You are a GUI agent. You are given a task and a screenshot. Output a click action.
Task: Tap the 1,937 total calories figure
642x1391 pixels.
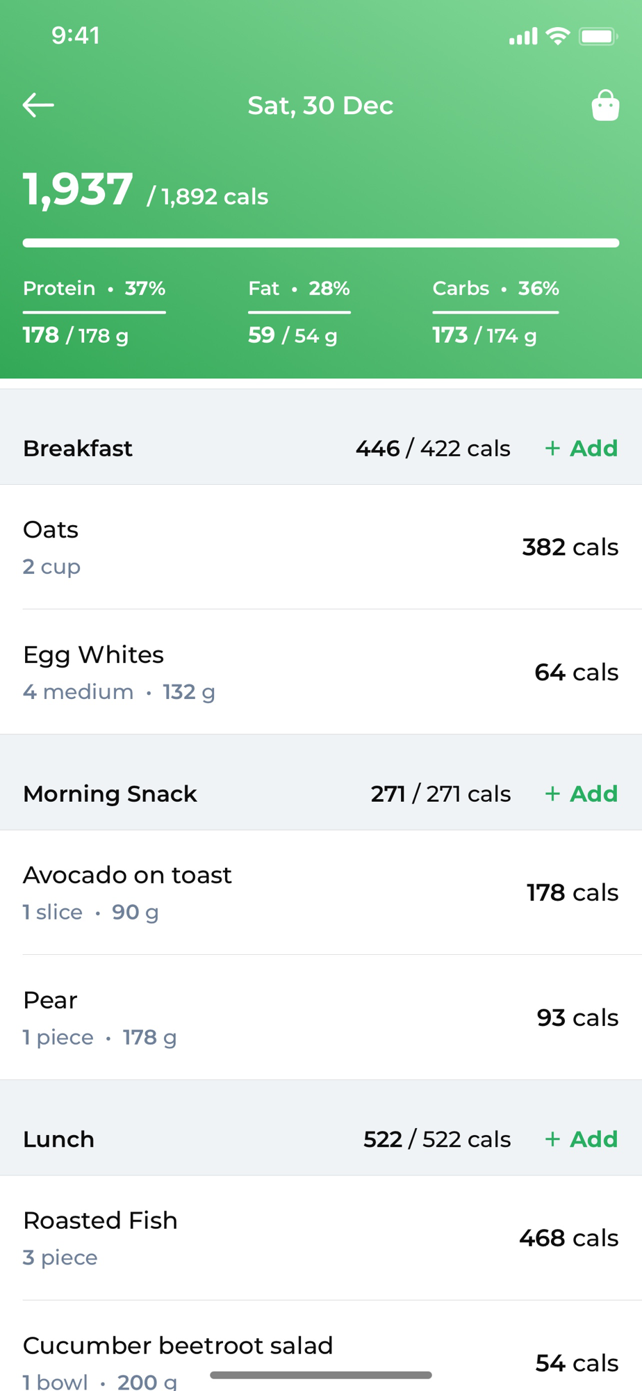click(78, 190)
